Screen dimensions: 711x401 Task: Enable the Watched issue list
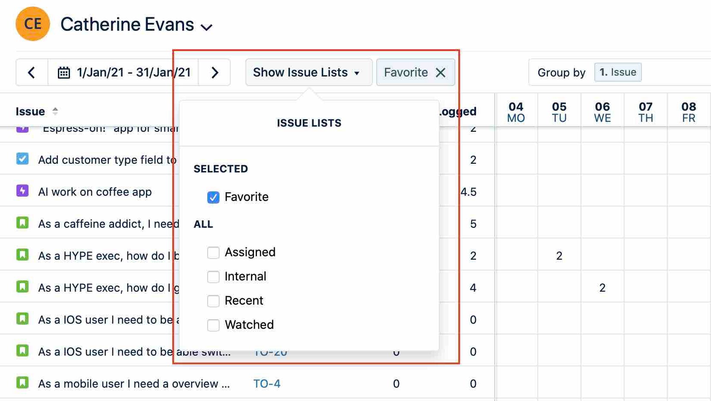pyautogui.click(x=213, y=325)
